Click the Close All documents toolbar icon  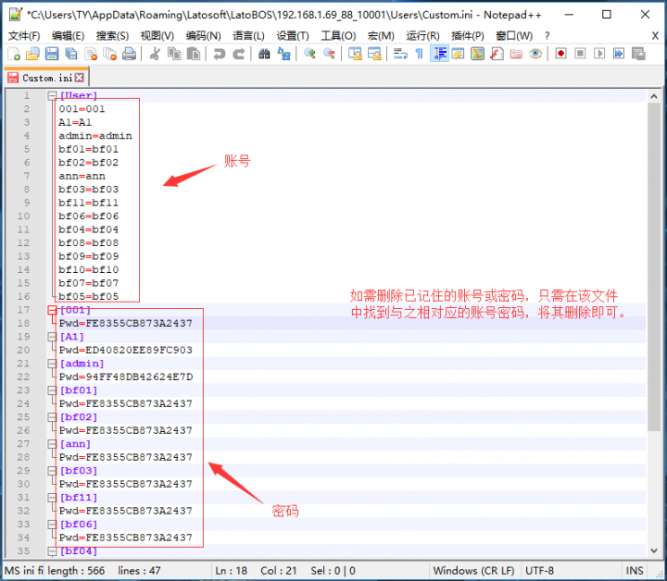(x=109, y=54)
